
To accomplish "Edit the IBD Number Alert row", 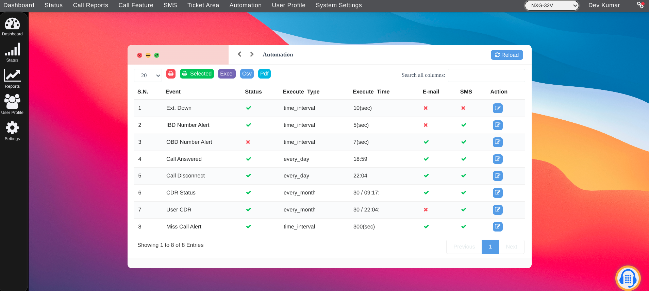I will [498, 125].
